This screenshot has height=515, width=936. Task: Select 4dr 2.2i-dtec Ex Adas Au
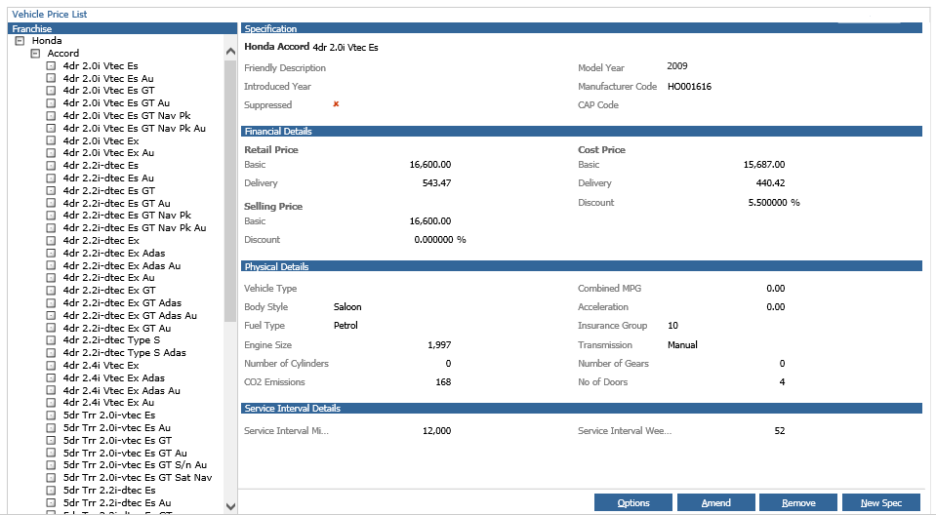[122, 265]
